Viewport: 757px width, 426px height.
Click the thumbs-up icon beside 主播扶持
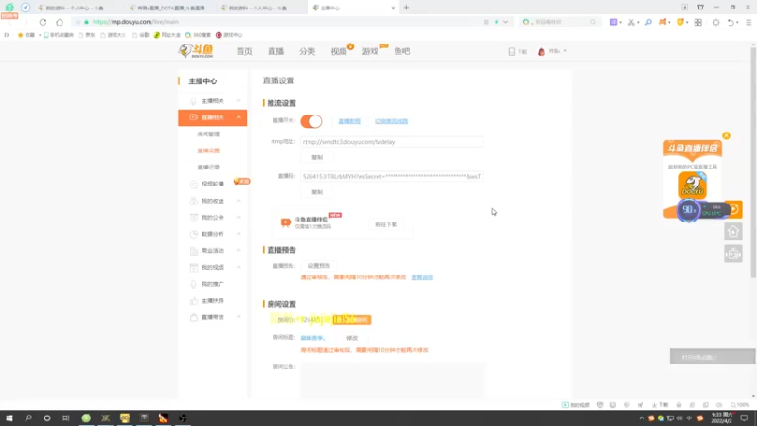pyautogui.click(x=194, y=300)
